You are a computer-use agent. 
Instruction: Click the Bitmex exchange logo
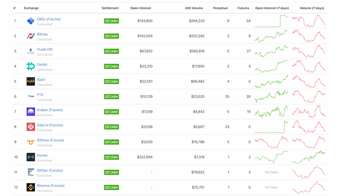point(31,36)
